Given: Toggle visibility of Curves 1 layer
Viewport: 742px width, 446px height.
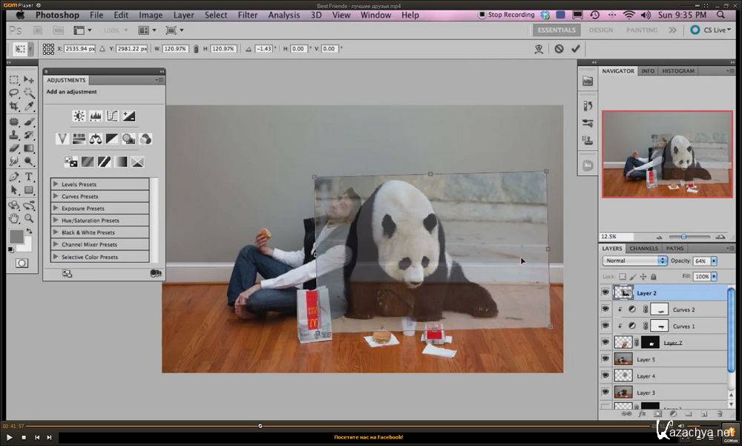Looking at the screenshot, I should tap(605, 326).
